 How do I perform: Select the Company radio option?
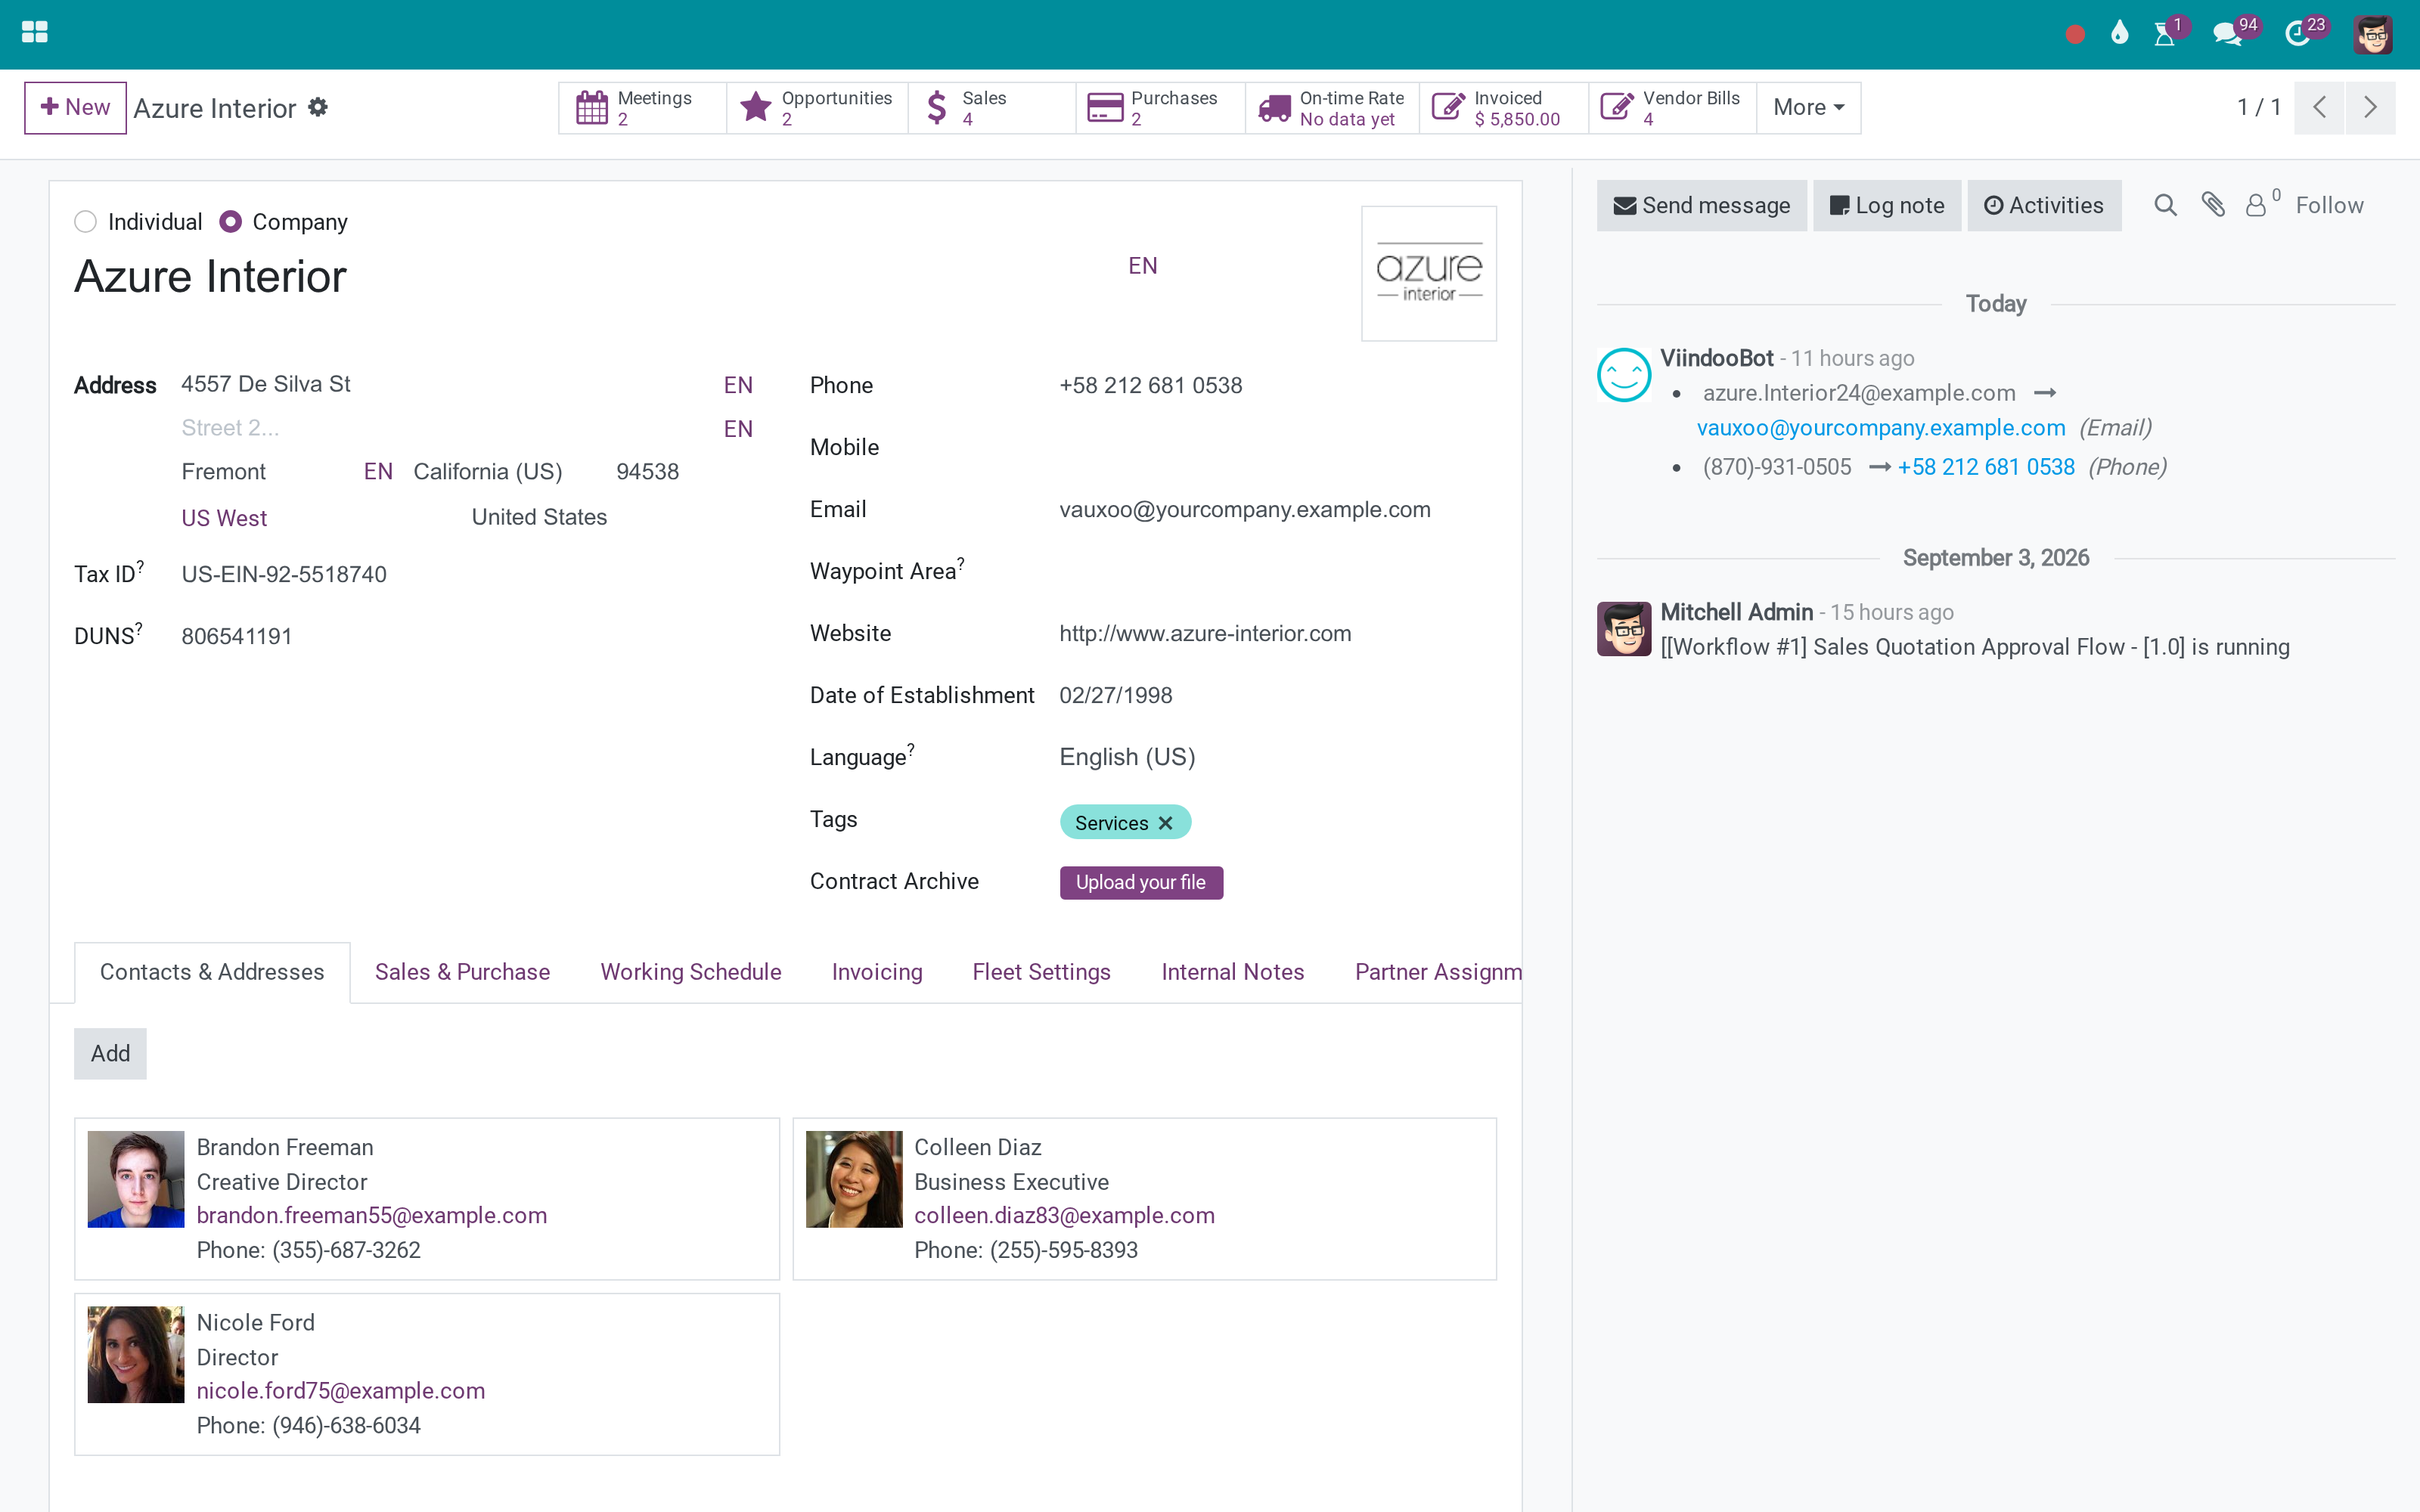(x=230, y=221)
